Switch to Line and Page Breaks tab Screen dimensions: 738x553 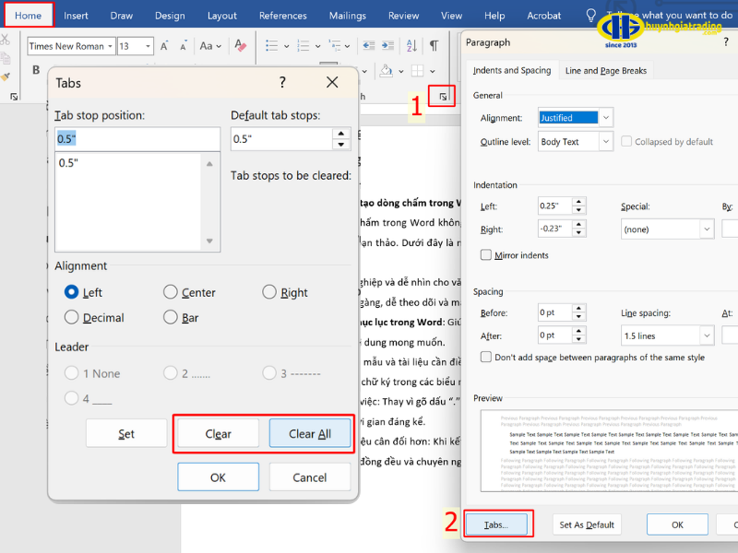[606, 71]
